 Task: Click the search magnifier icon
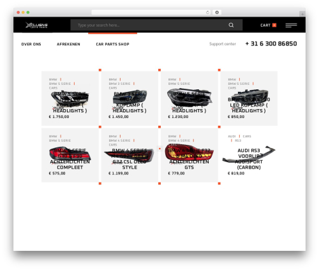click(x=231, y=25)
